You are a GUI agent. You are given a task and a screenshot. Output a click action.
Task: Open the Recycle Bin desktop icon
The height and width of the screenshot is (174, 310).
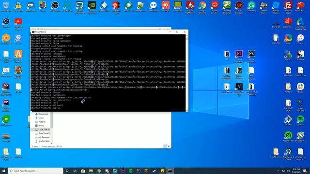(x=6, y=6)
